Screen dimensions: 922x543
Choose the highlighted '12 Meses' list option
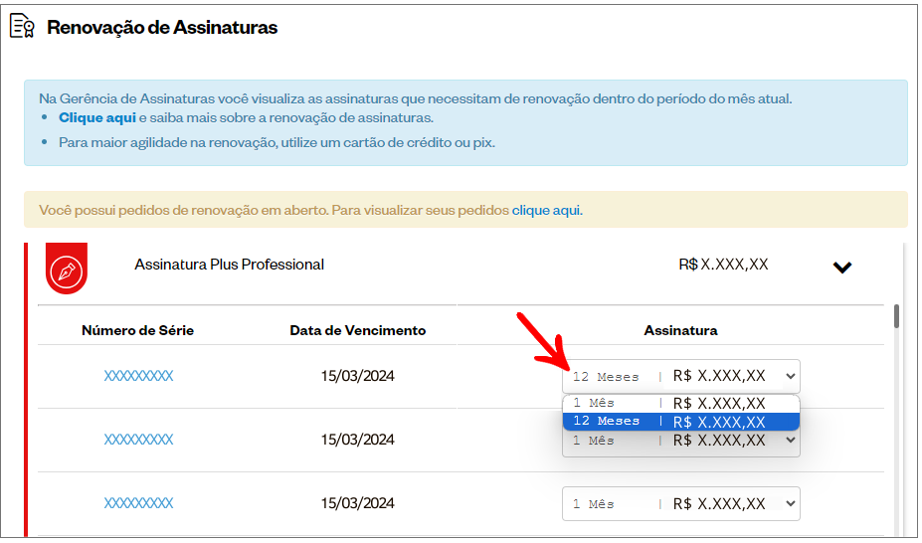(x=681, y=422)
